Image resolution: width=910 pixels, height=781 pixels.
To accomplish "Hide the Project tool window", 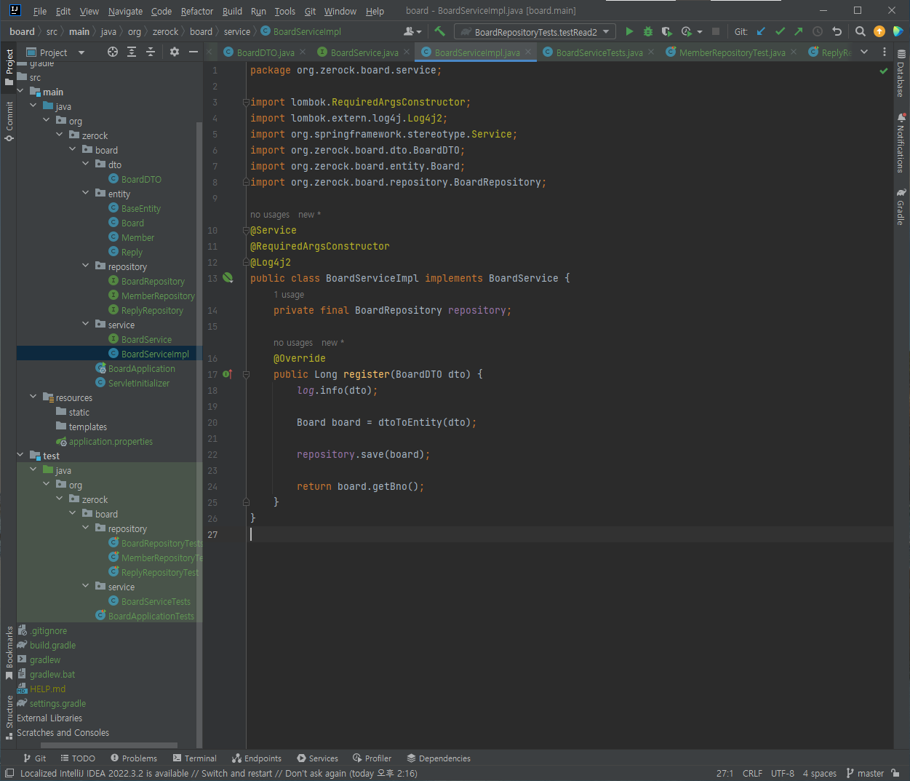I will tap(193, 52).
